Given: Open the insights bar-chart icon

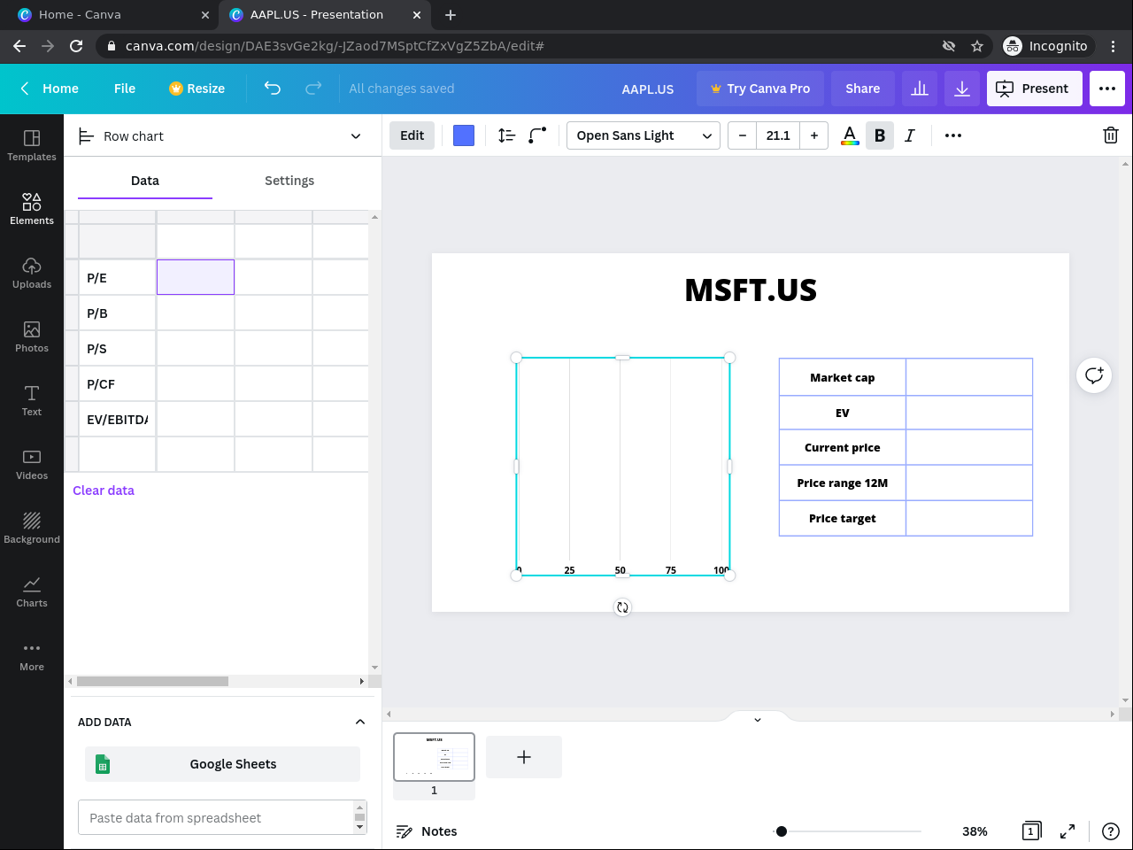Looking at the screenshot, I should [x=920, y=89].
